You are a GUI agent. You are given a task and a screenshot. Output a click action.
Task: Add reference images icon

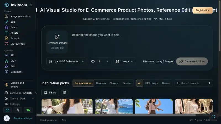click(57, 37)
